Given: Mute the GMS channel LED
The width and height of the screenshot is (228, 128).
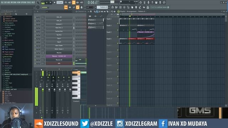Looking at the screenshot, I should click(35, 63).
